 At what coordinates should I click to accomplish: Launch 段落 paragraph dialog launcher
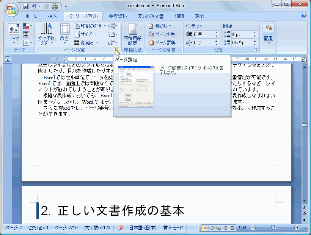(256, 50)
